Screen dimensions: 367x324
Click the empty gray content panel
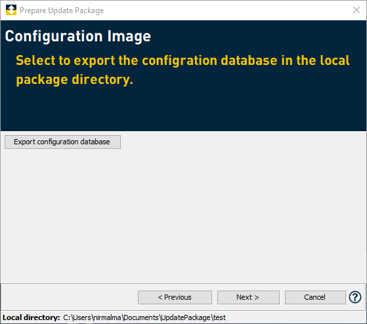click(183, 215)
